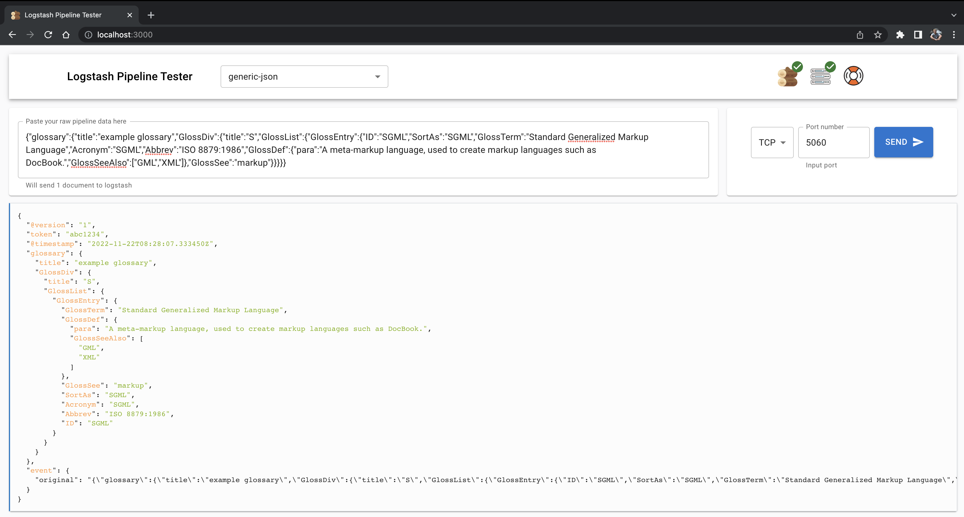Bookmark page with star icon
Screen dimensions: 964x517
pyautogui.click(x=878, y=35)
